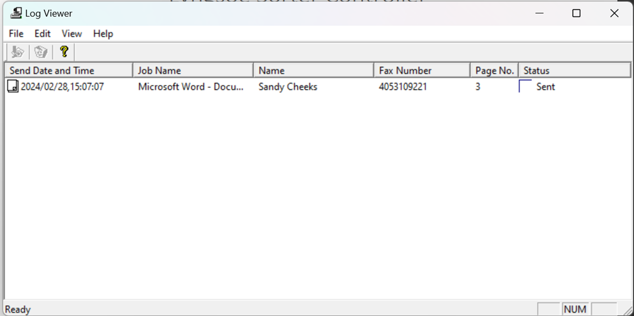634x316 pixels.
Task: Click the resend fax toolbar icon
Action: 17,52
